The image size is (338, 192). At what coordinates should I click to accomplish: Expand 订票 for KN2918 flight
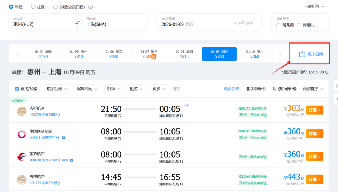click(x=314, y=134)
